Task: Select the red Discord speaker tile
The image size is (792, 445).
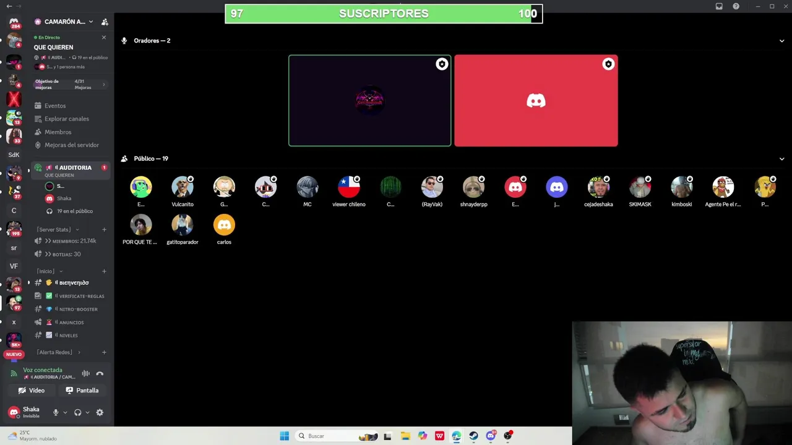Action: [536, 101]
